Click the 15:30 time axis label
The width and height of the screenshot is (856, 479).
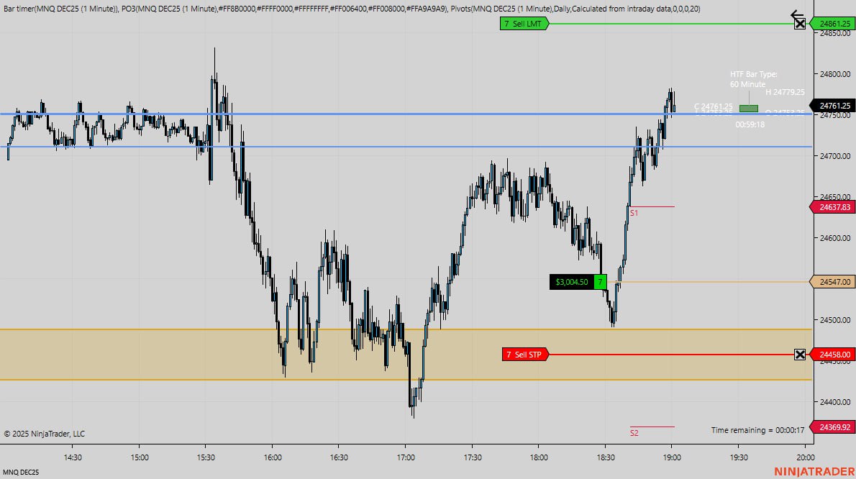[x=206, y=457]
